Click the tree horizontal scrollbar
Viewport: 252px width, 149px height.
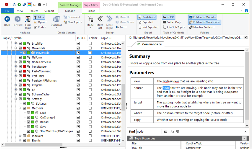[x=34, y=144]
